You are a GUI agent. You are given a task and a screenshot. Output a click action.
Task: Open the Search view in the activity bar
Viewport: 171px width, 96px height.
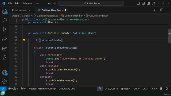pos(5,20)
